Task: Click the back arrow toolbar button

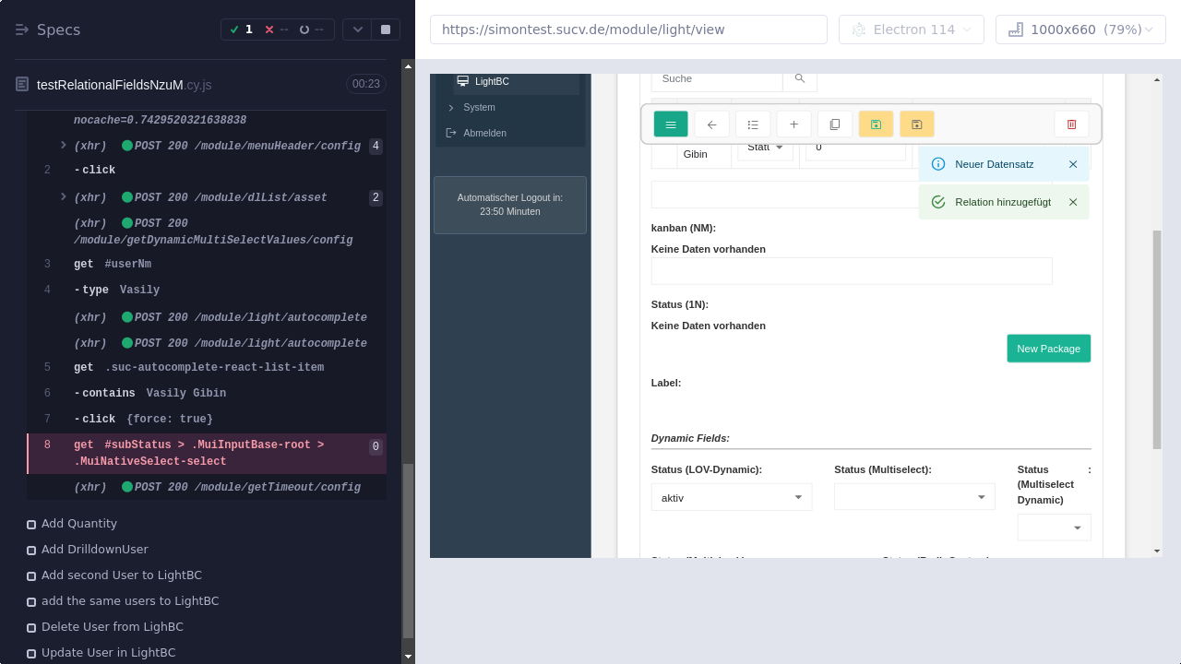Action: point(711,125)
